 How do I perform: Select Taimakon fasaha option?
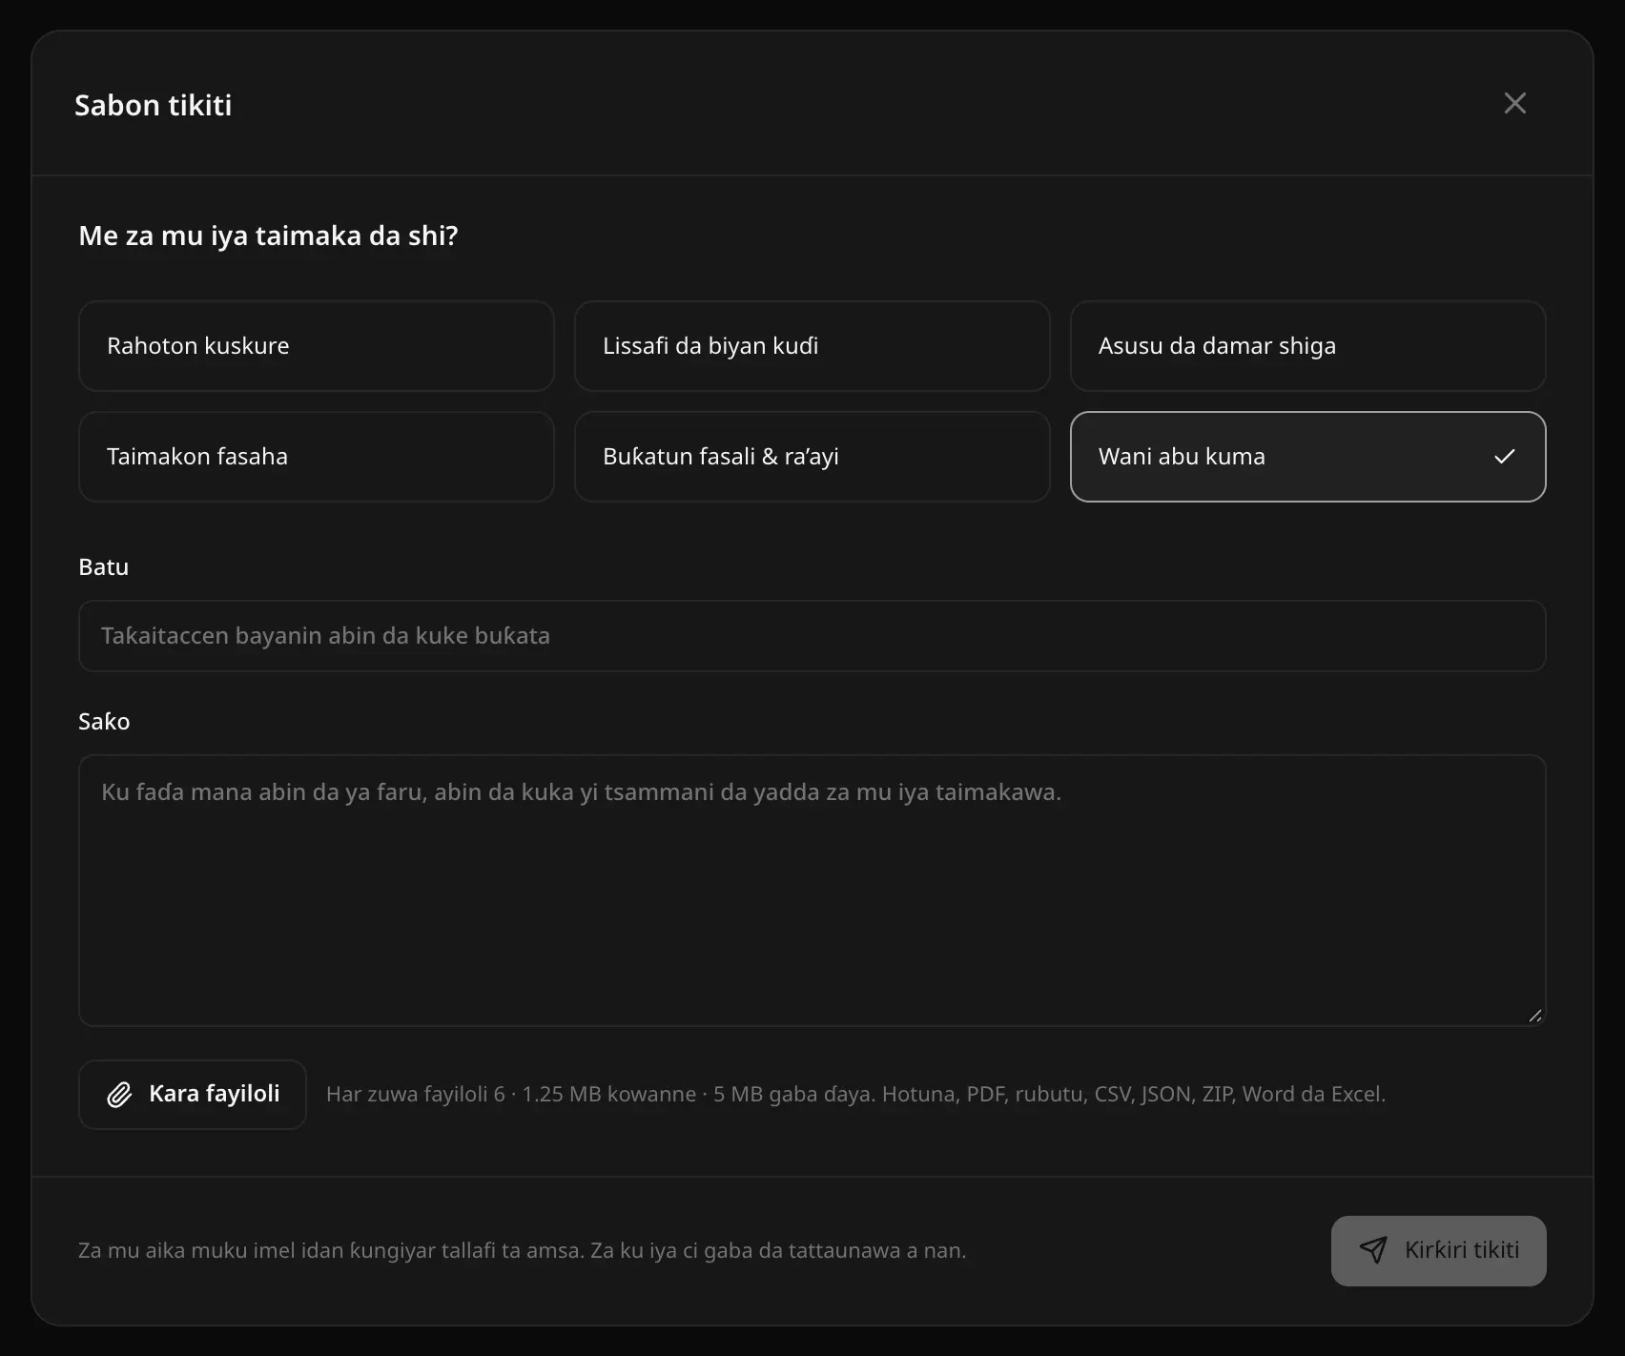[317, 457]
